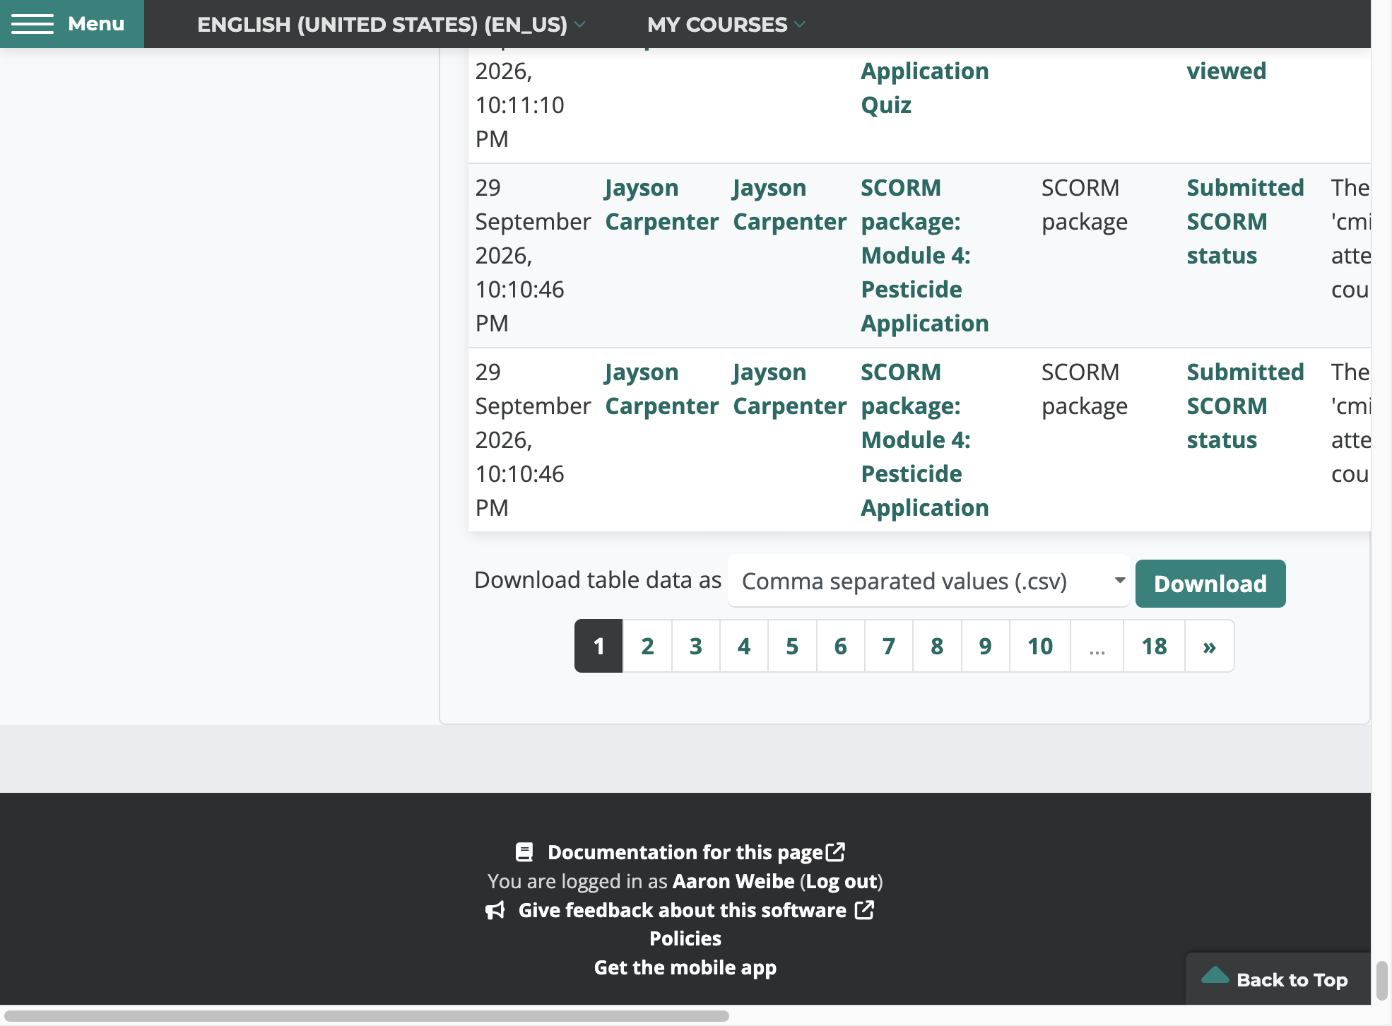Go to page 7 of the logs
This screenshot has width=1392, height=1026.
coord(889,646)
